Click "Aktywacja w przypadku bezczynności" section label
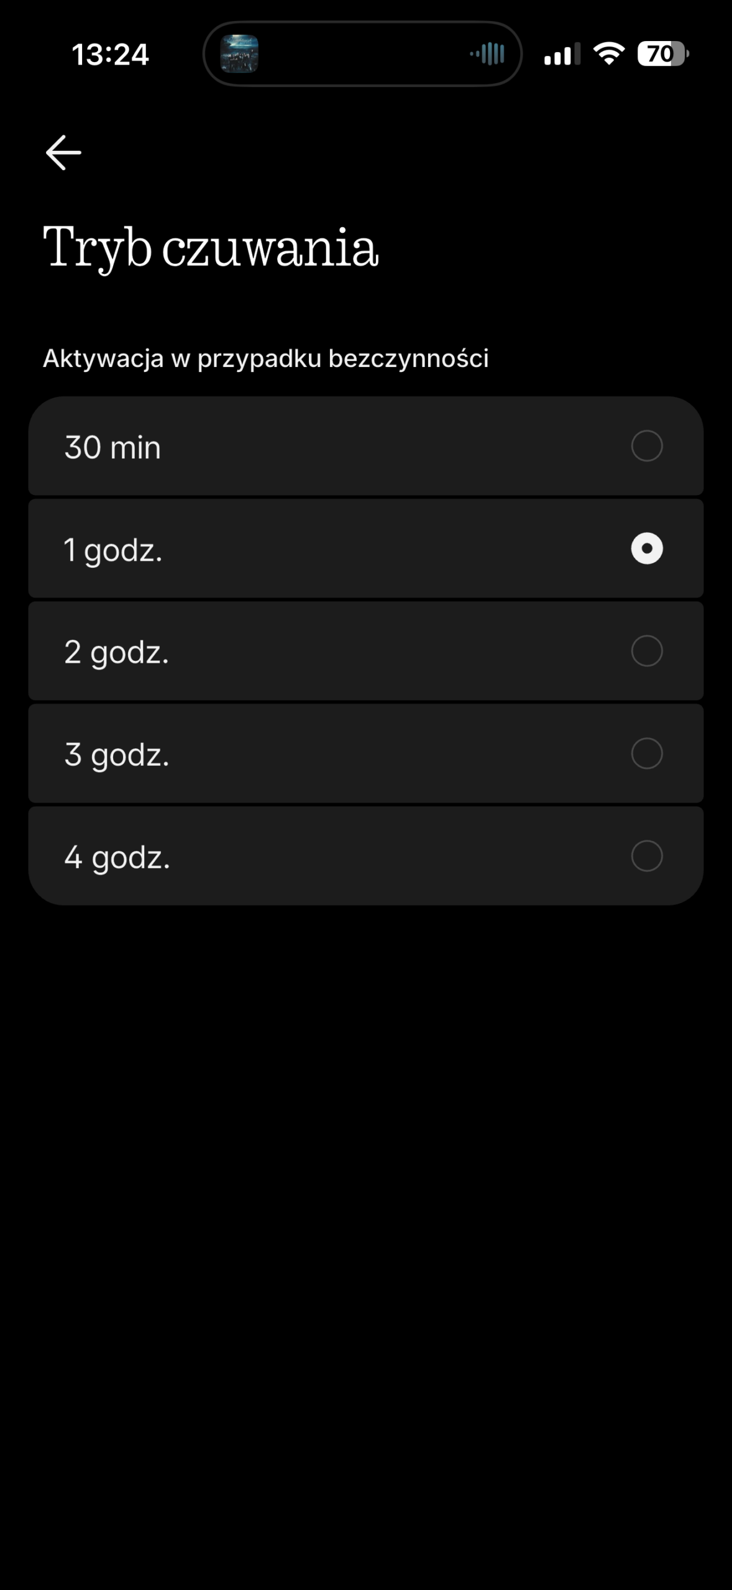This screenshot has width=732, height=1590. 265,358
